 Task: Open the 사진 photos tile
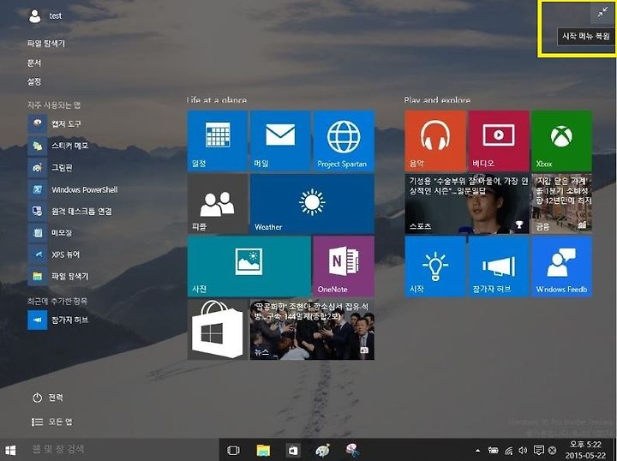click(x=249, y=266)
